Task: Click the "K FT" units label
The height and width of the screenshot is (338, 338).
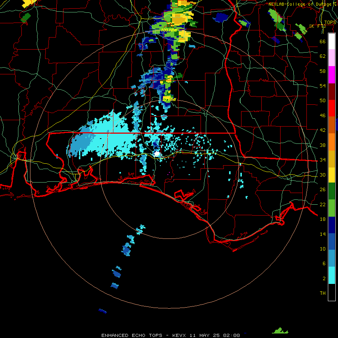Action: (x=318, y=26)
